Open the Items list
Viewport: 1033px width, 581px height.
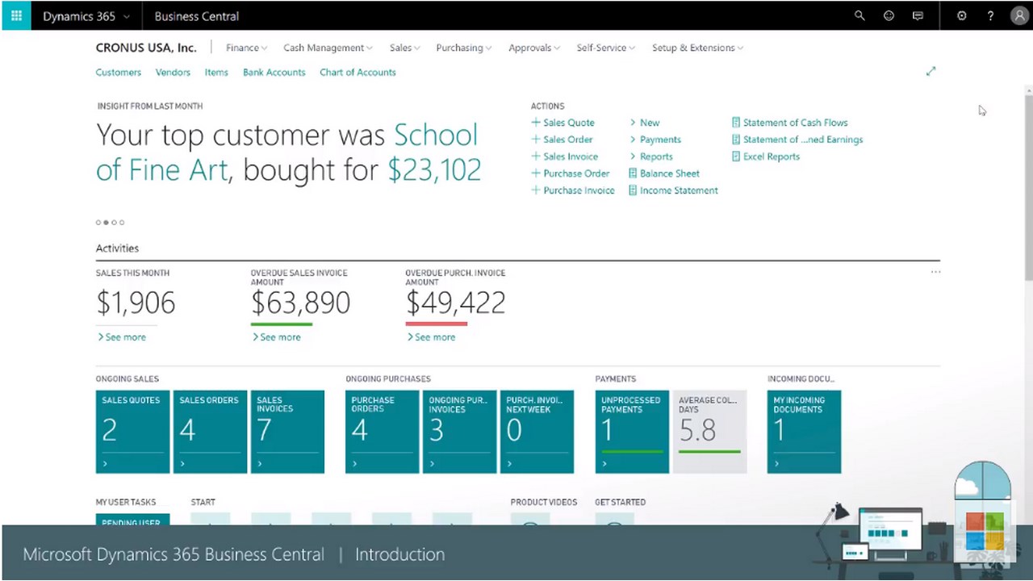tap(216, 72)
